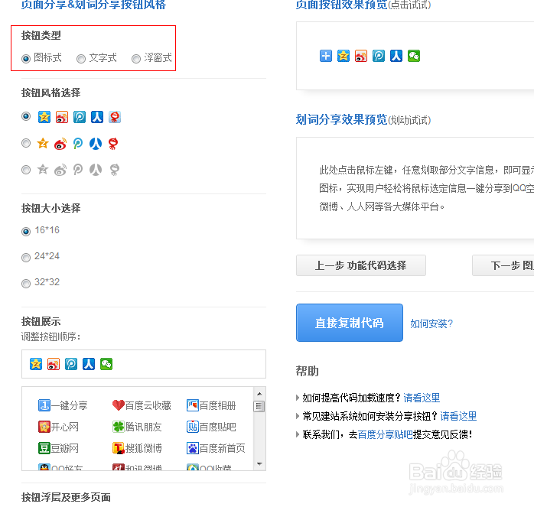Select the 浮窗式 button type

pos(136,59)
